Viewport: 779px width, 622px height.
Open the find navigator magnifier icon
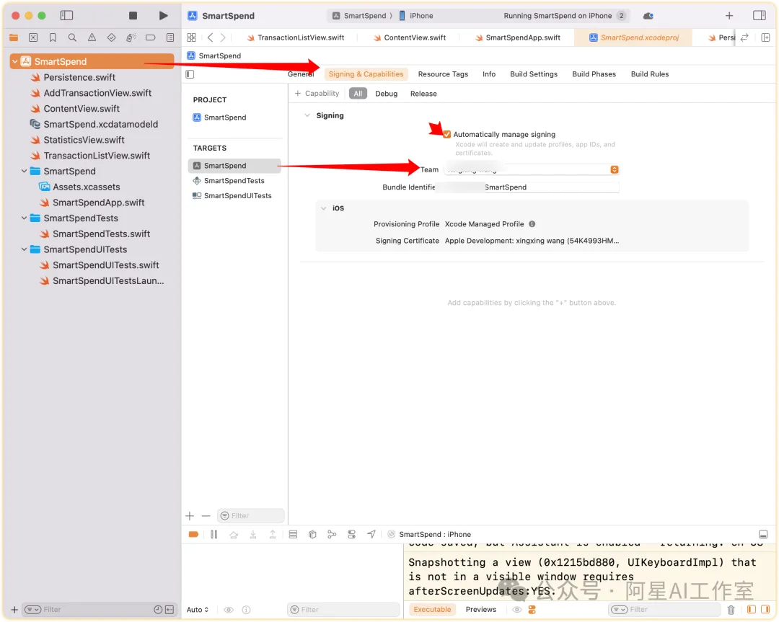tap(72, 37)
